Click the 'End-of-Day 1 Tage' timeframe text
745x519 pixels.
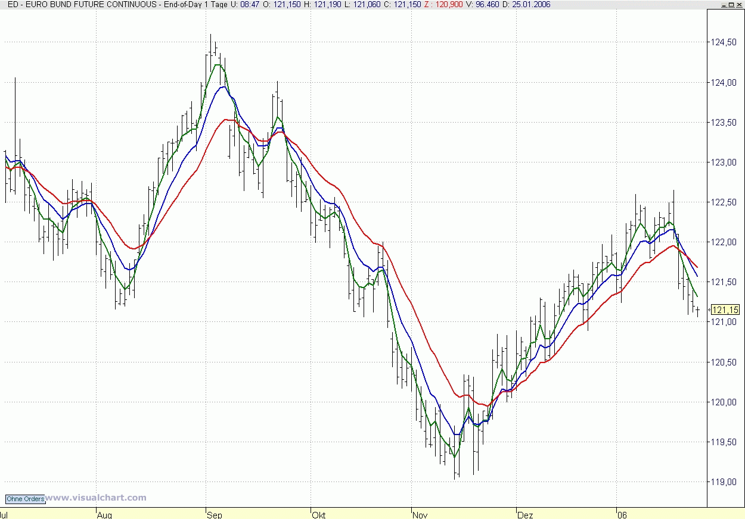coord(195,4)
